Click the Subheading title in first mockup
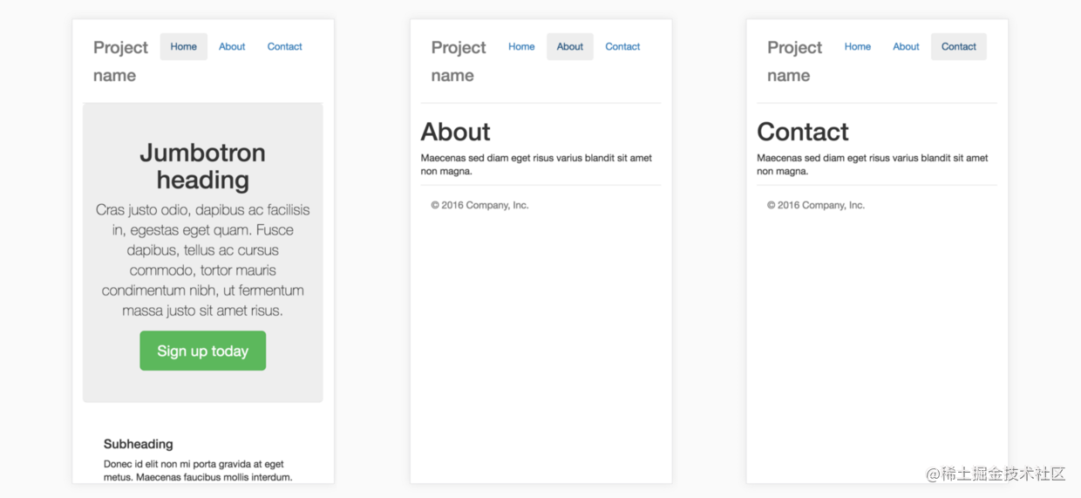Screen dimensions: 1081x498 (x=138, y=444)
